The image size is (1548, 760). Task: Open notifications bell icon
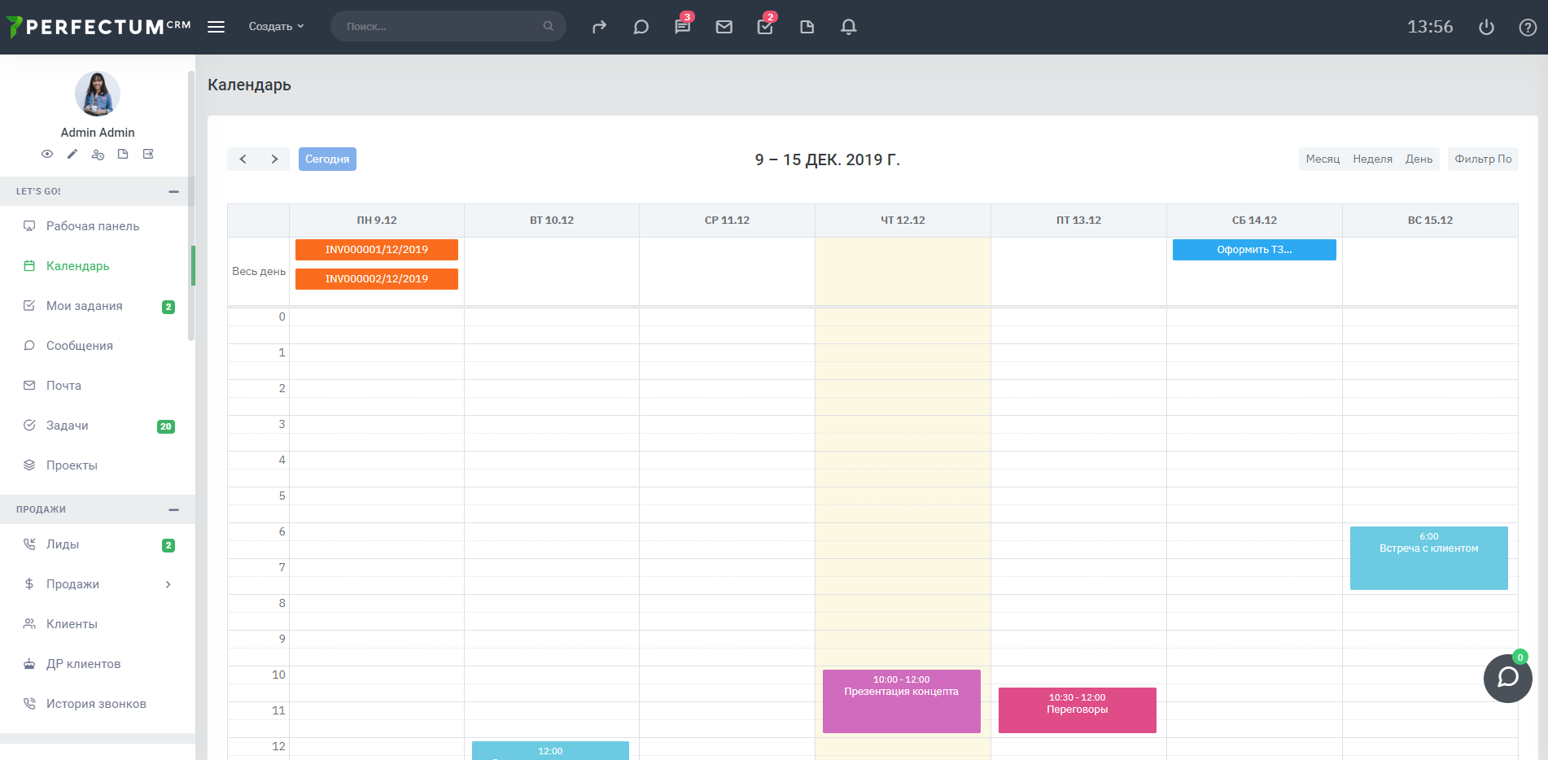[848, 27]
